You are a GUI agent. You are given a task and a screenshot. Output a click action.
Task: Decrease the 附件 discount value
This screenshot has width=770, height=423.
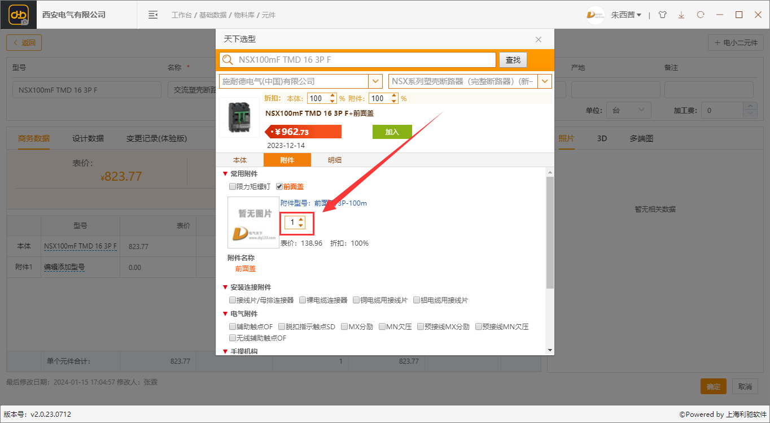click(x=394, y=101)
